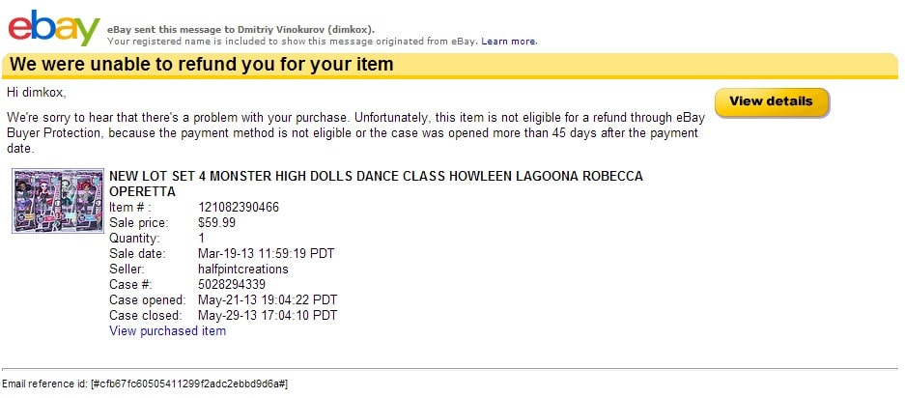905x398 pixels.
Task: Select item number 121082390466
Action: 239,207
